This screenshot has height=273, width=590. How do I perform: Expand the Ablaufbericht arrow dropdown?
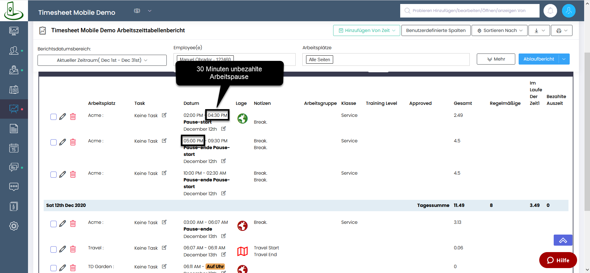coord(564,59)
